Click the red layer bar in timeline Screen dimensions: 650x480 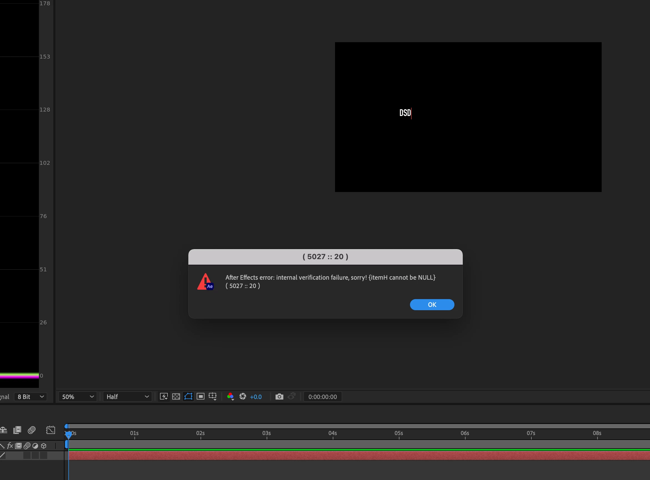point(349,456)
